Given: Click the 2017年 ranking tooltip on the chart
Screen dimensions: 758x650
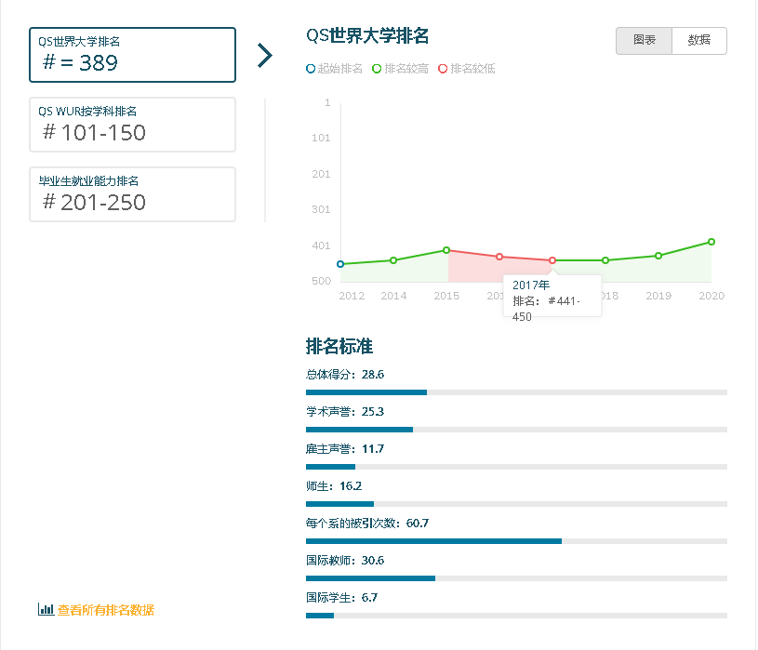Looking at the screenshot, I should 552,298.
